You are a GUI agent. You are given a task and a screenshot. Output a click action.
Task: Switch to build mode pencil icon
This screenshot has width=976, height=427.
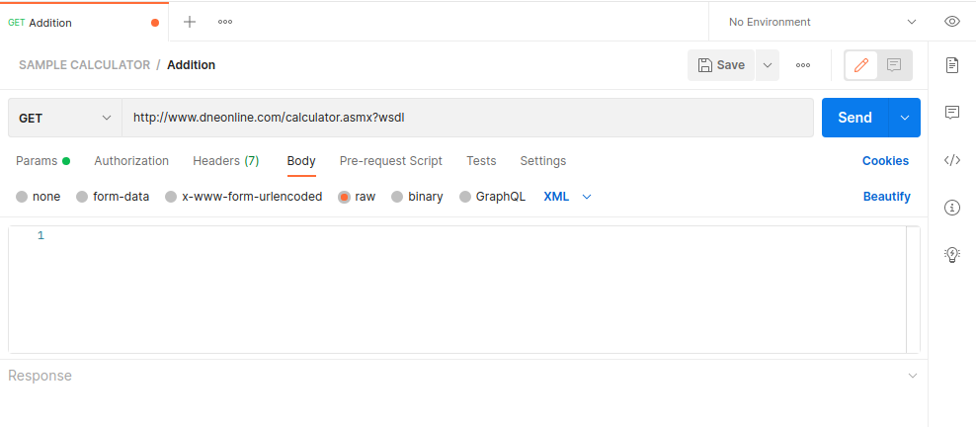(x=861, y=64)
